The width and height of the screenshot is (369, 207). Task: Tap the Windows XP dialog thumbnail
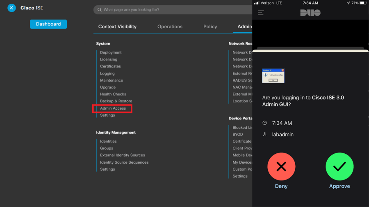(273, 75)
